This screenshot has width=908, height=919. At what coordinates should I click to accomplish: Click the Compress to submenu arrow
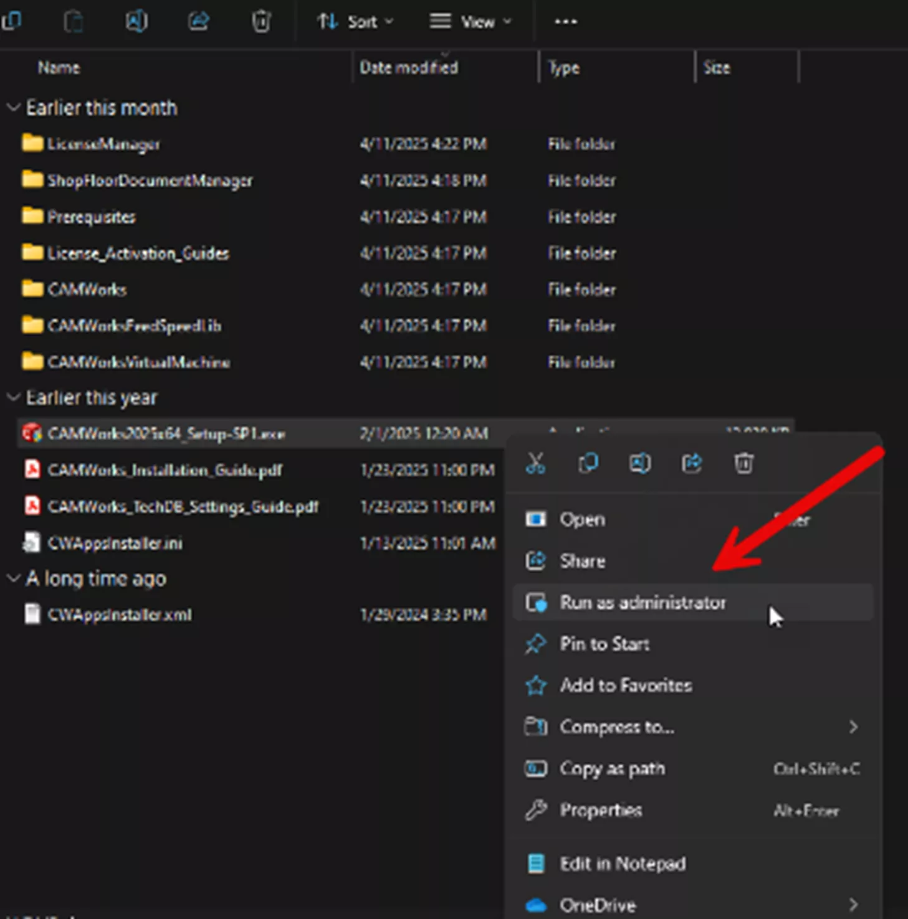click(x=854, y=727)
